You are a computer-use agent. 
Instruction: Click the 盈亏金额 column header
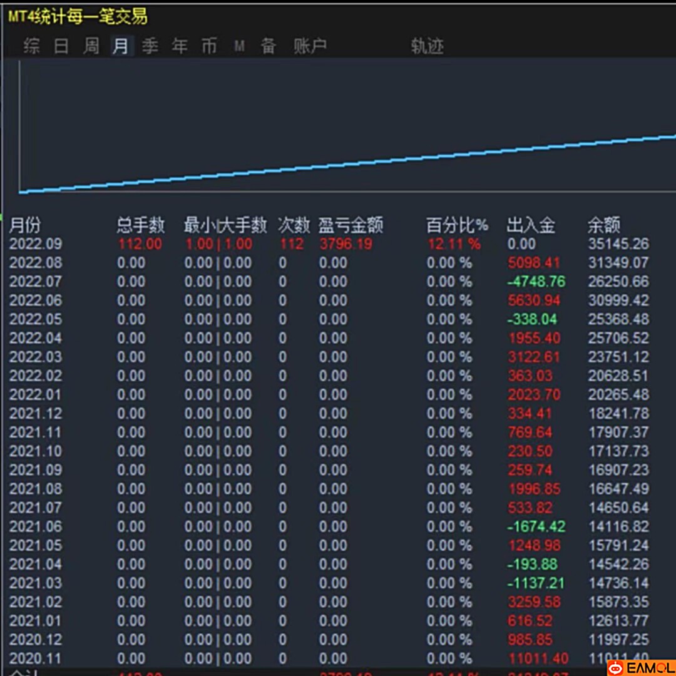tap(351, 225)
